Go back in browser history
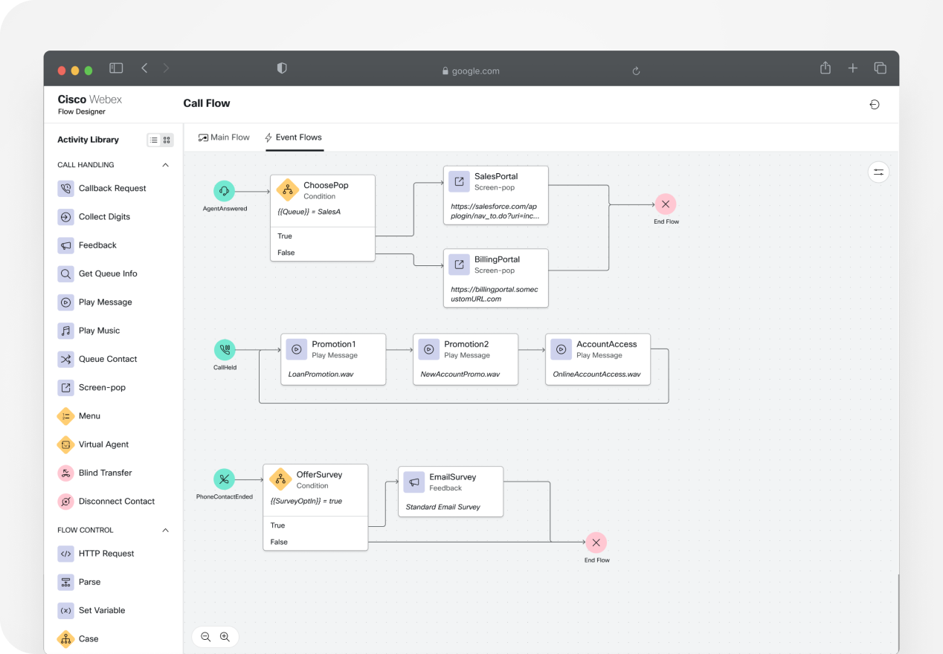 coord(144,68)
